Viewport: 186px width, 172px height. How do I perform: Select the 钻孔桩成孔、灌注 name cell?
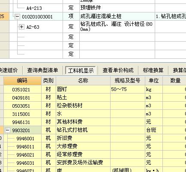coord(117,27)
